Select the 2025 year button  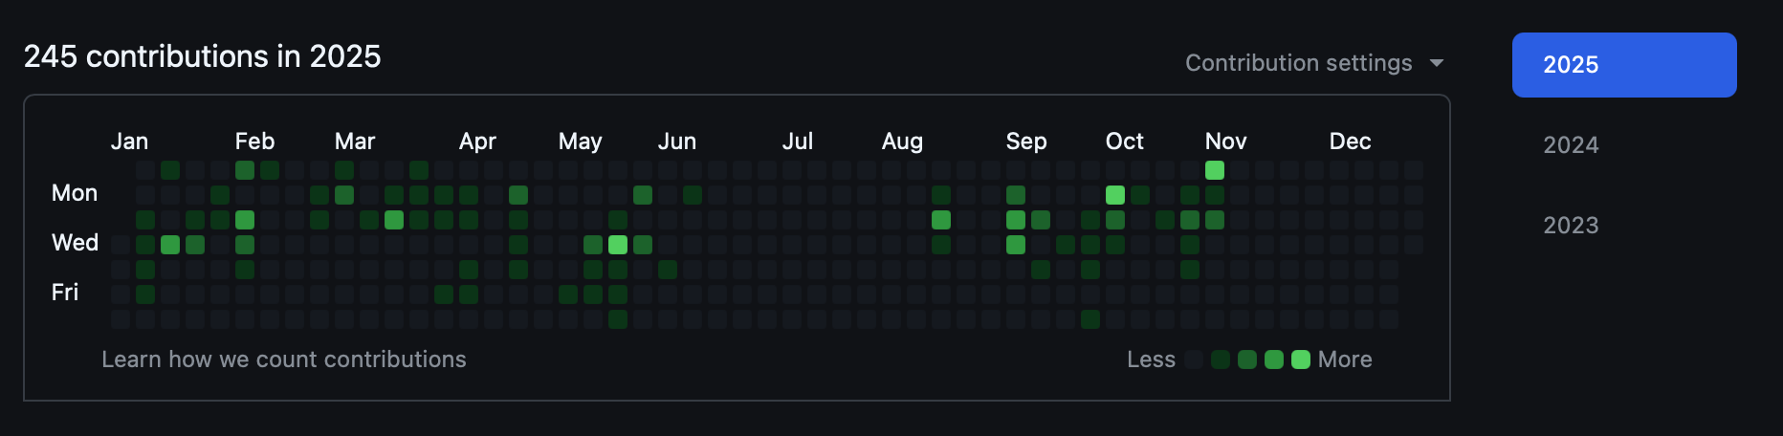pyautogui.click(x=1624, y=65)
